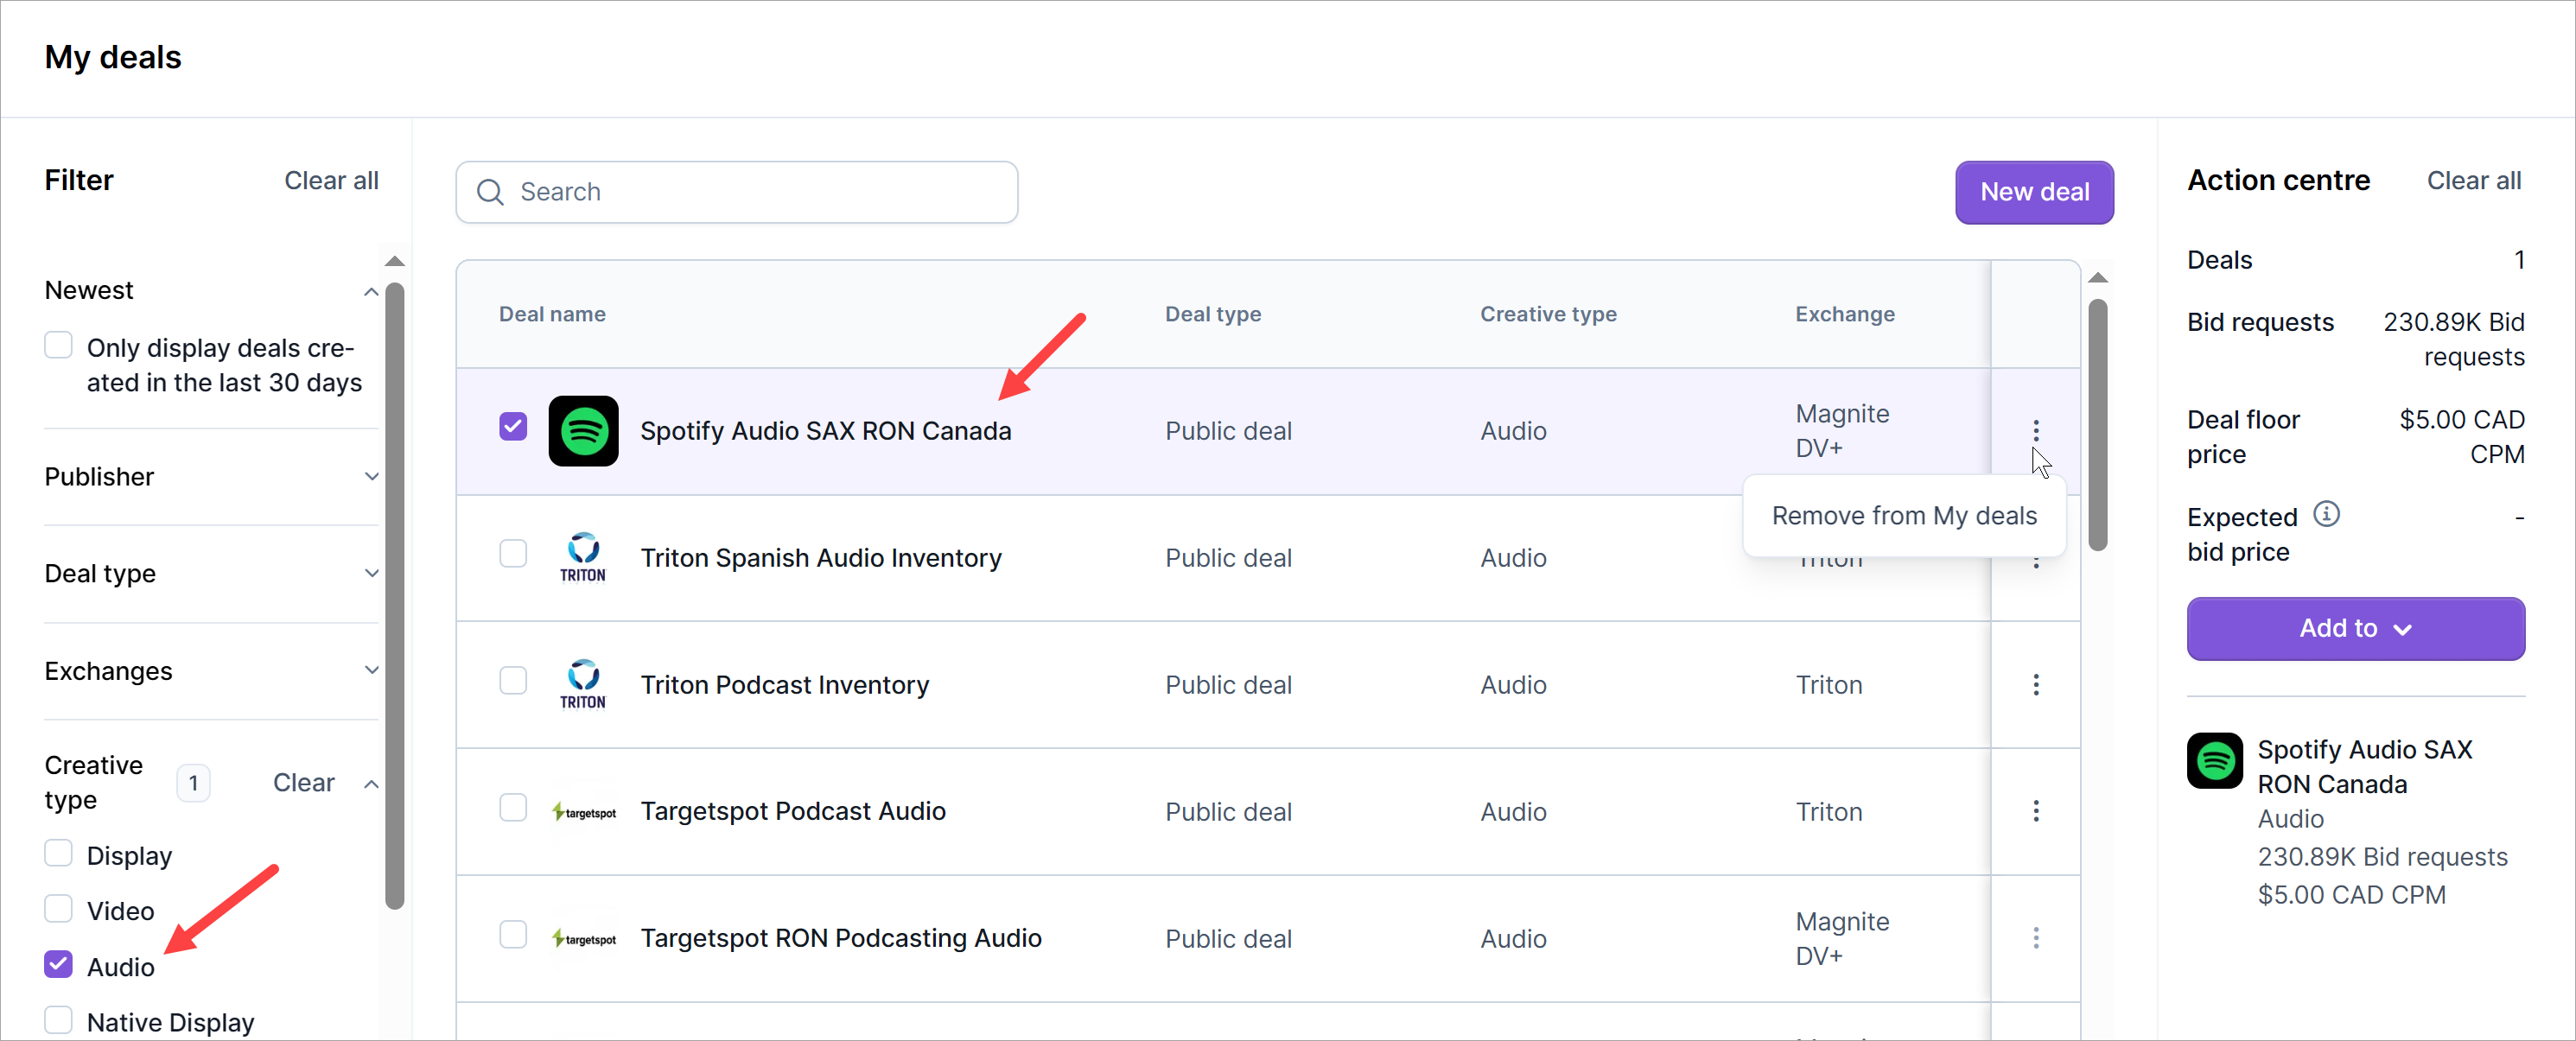Viewport: 2576px width, 1041px height.
Task: Click the New deal button
Action: [x=2033, y=192]
